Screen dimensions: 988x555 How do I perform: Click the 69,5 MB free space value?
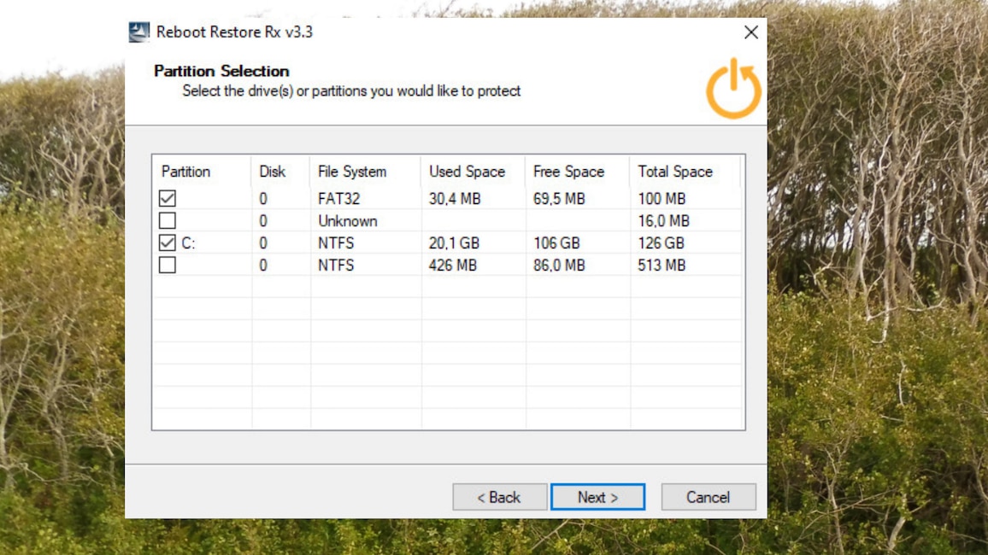(559, 199)
